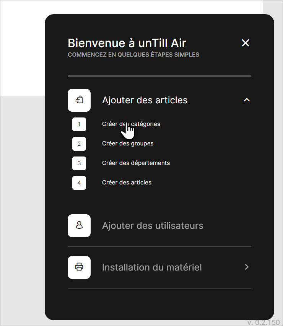Open Installation du matériel section
283x326 pixels.
tap(152, 267)
